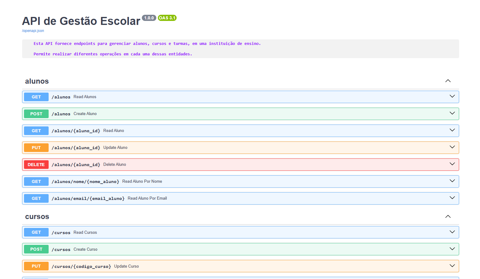
Task: Click the POST badge for Create Curso
Action: (36, 249)
